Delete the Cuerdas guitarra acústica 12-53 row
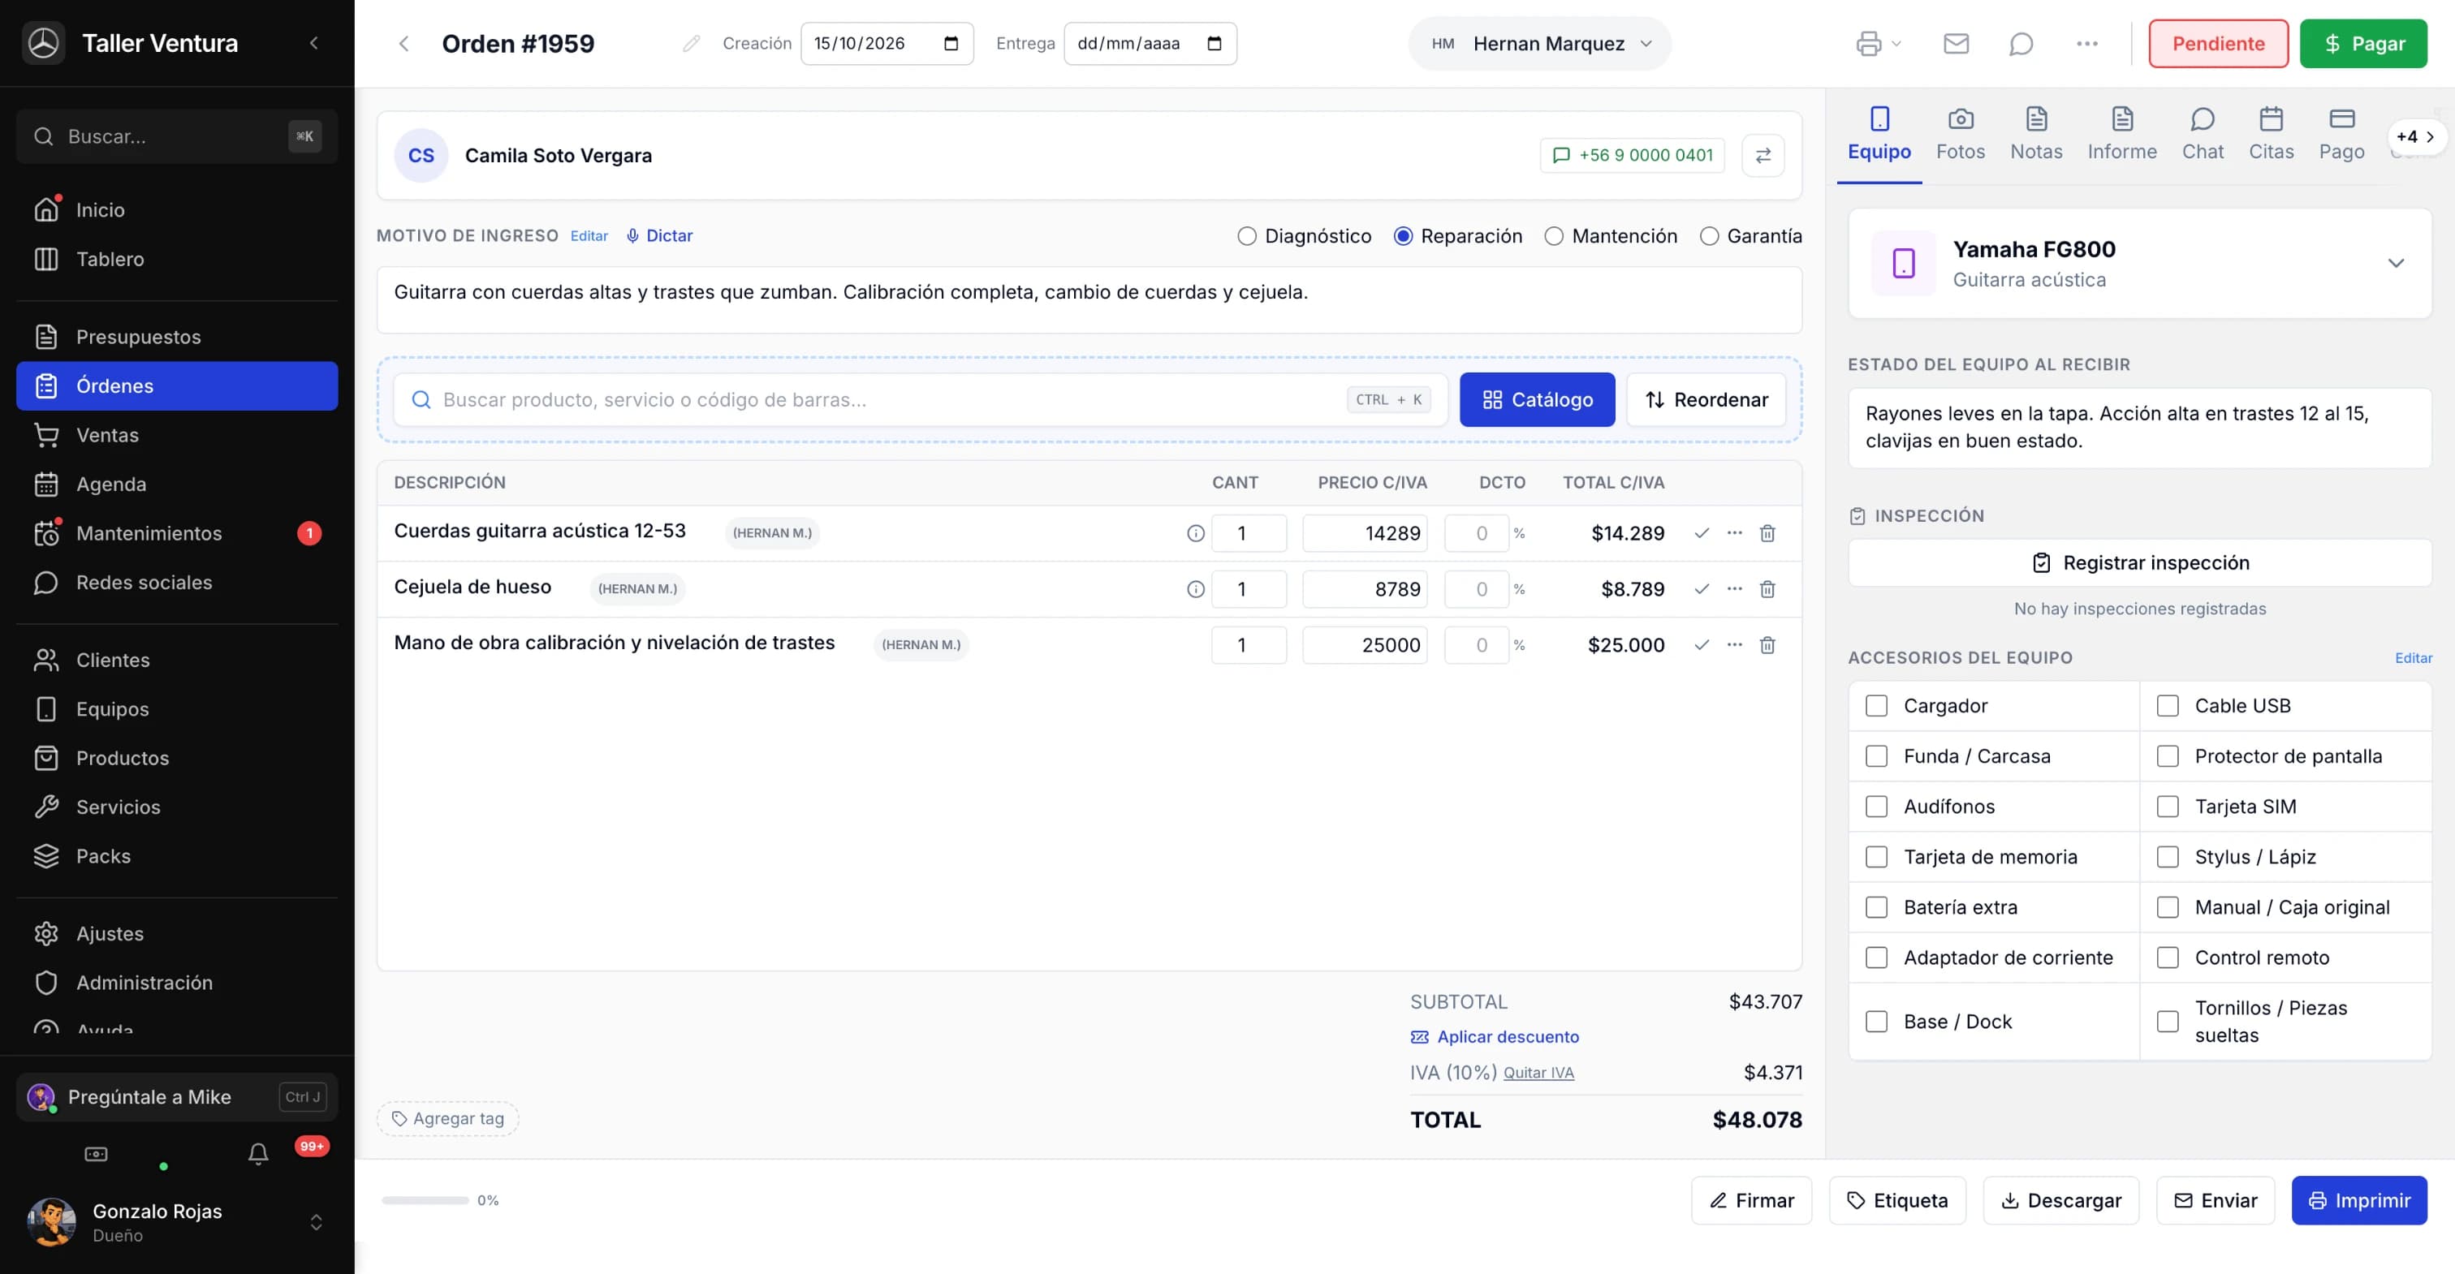Image resolution: width=2455 pixels, height=1274 pixels. tap(1767, 534)
